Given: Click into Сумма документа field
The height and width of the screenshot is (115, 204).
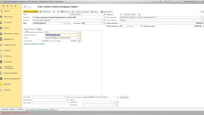Looking at the screenshot, I should tap(162, 23).
